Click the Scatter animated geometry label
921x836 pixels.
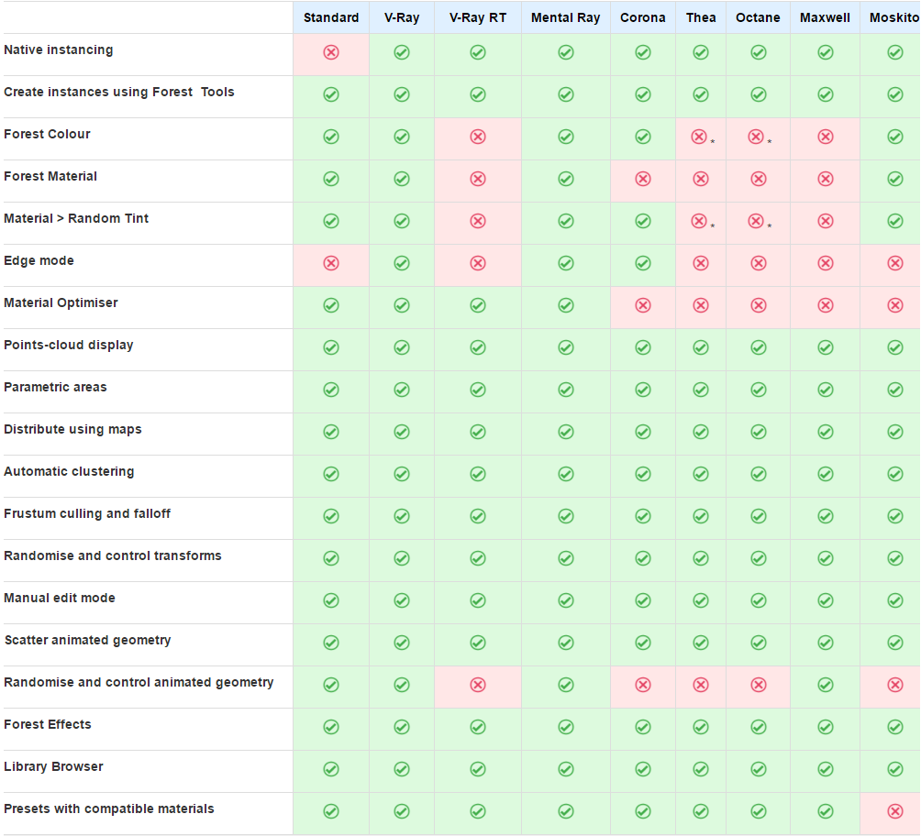click(88, 641)
